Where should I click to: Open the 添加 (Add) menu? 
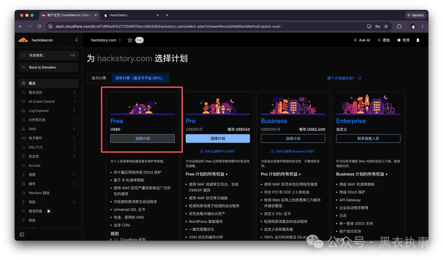[384, 40]
